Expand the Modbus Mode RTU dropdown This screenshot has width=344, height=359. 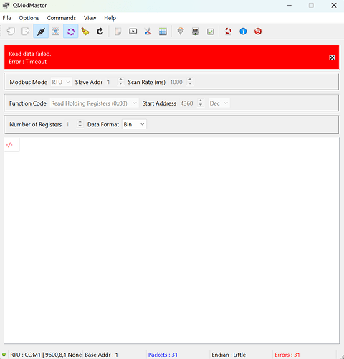click(61, 82)
